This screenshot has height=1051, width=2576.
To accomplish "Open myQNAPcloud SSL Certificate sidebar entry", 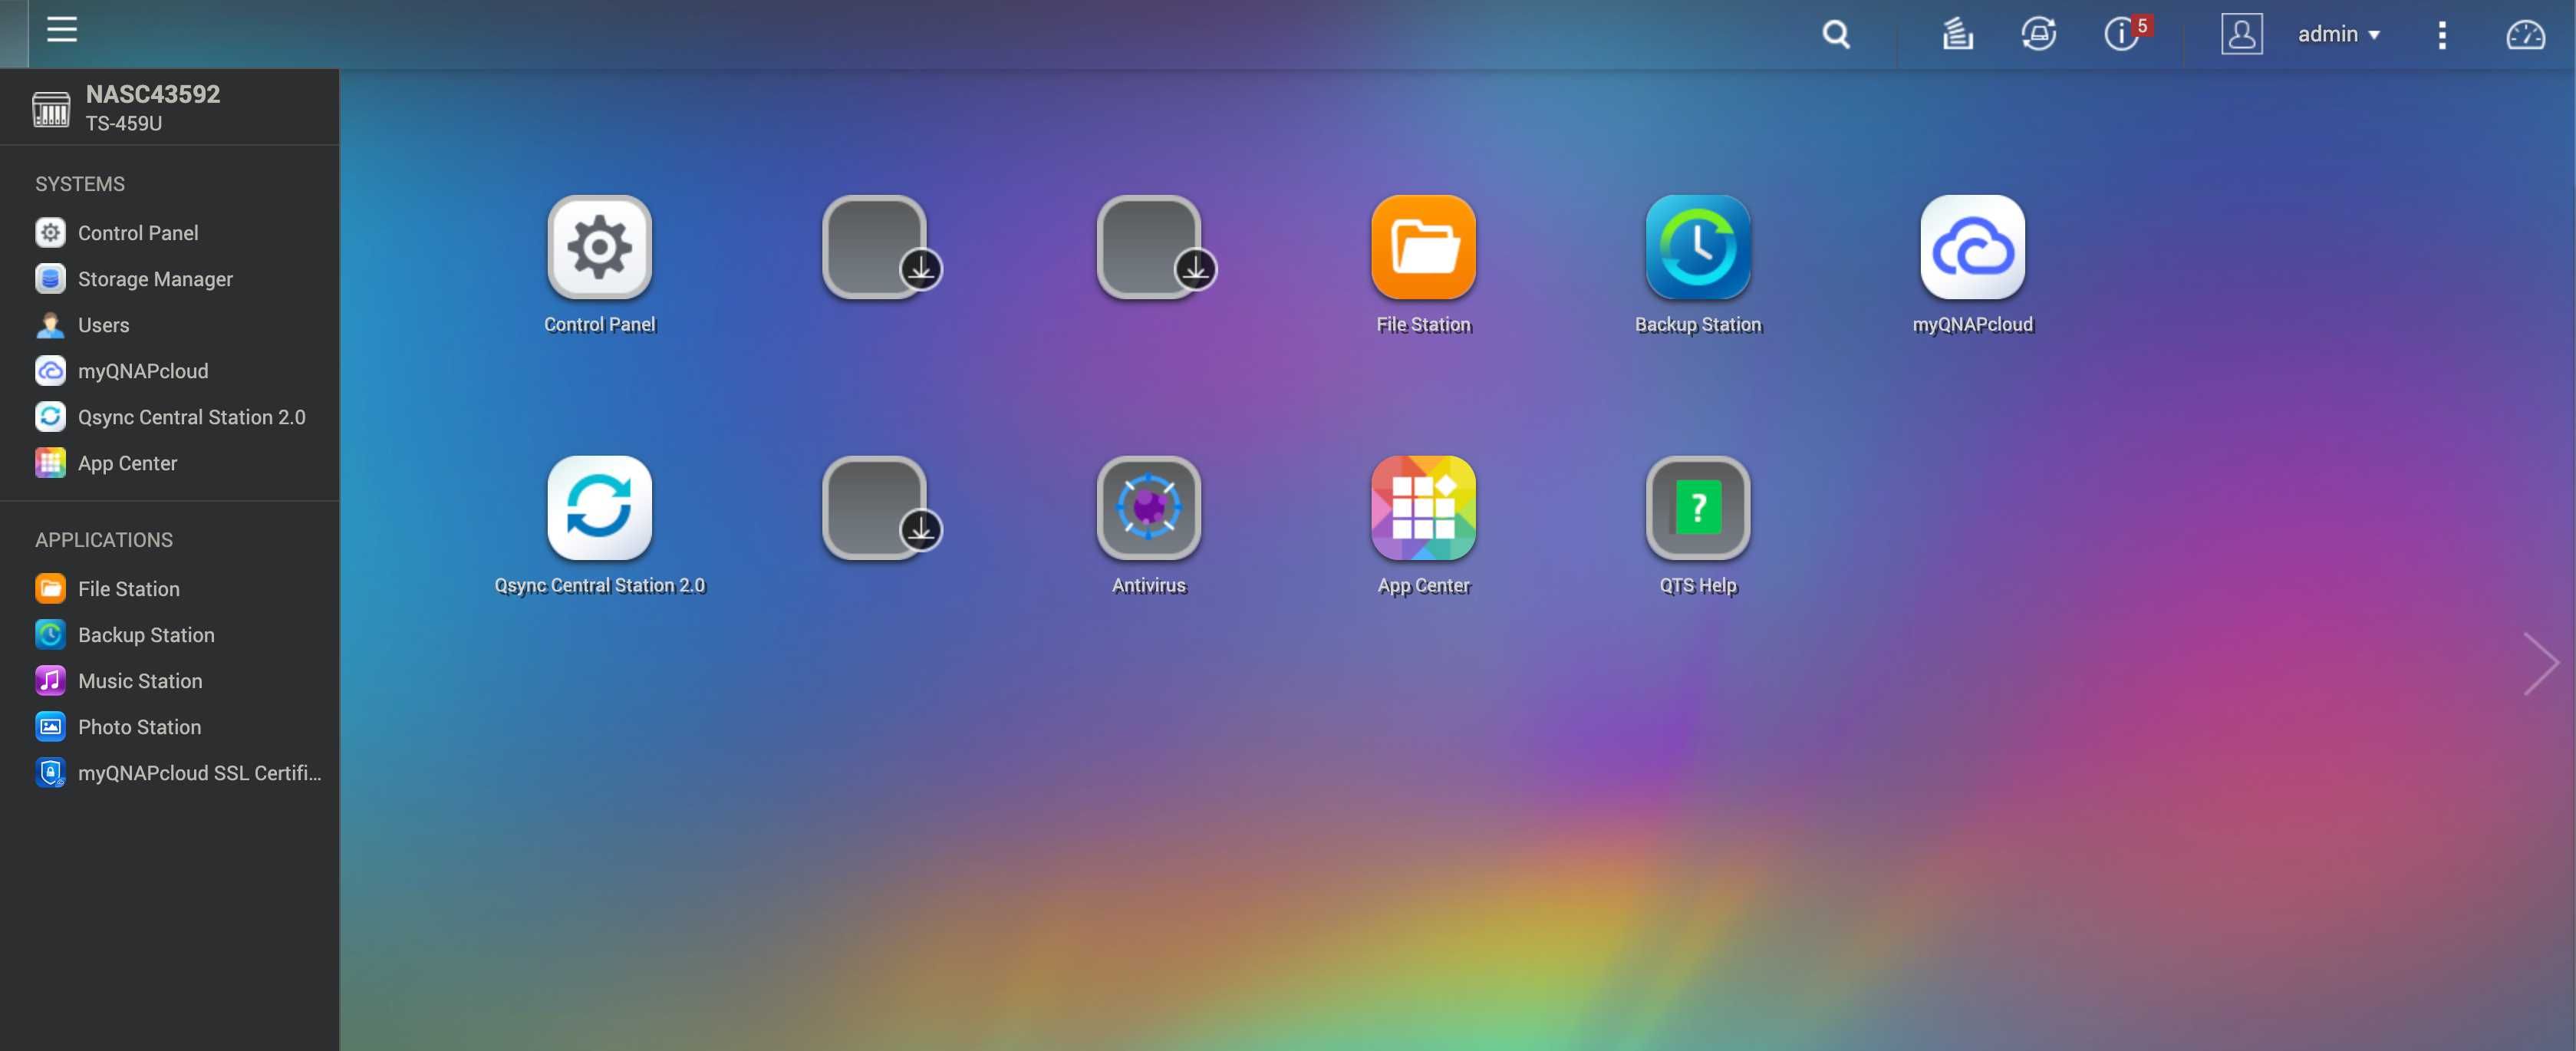I will pos(170,773).
